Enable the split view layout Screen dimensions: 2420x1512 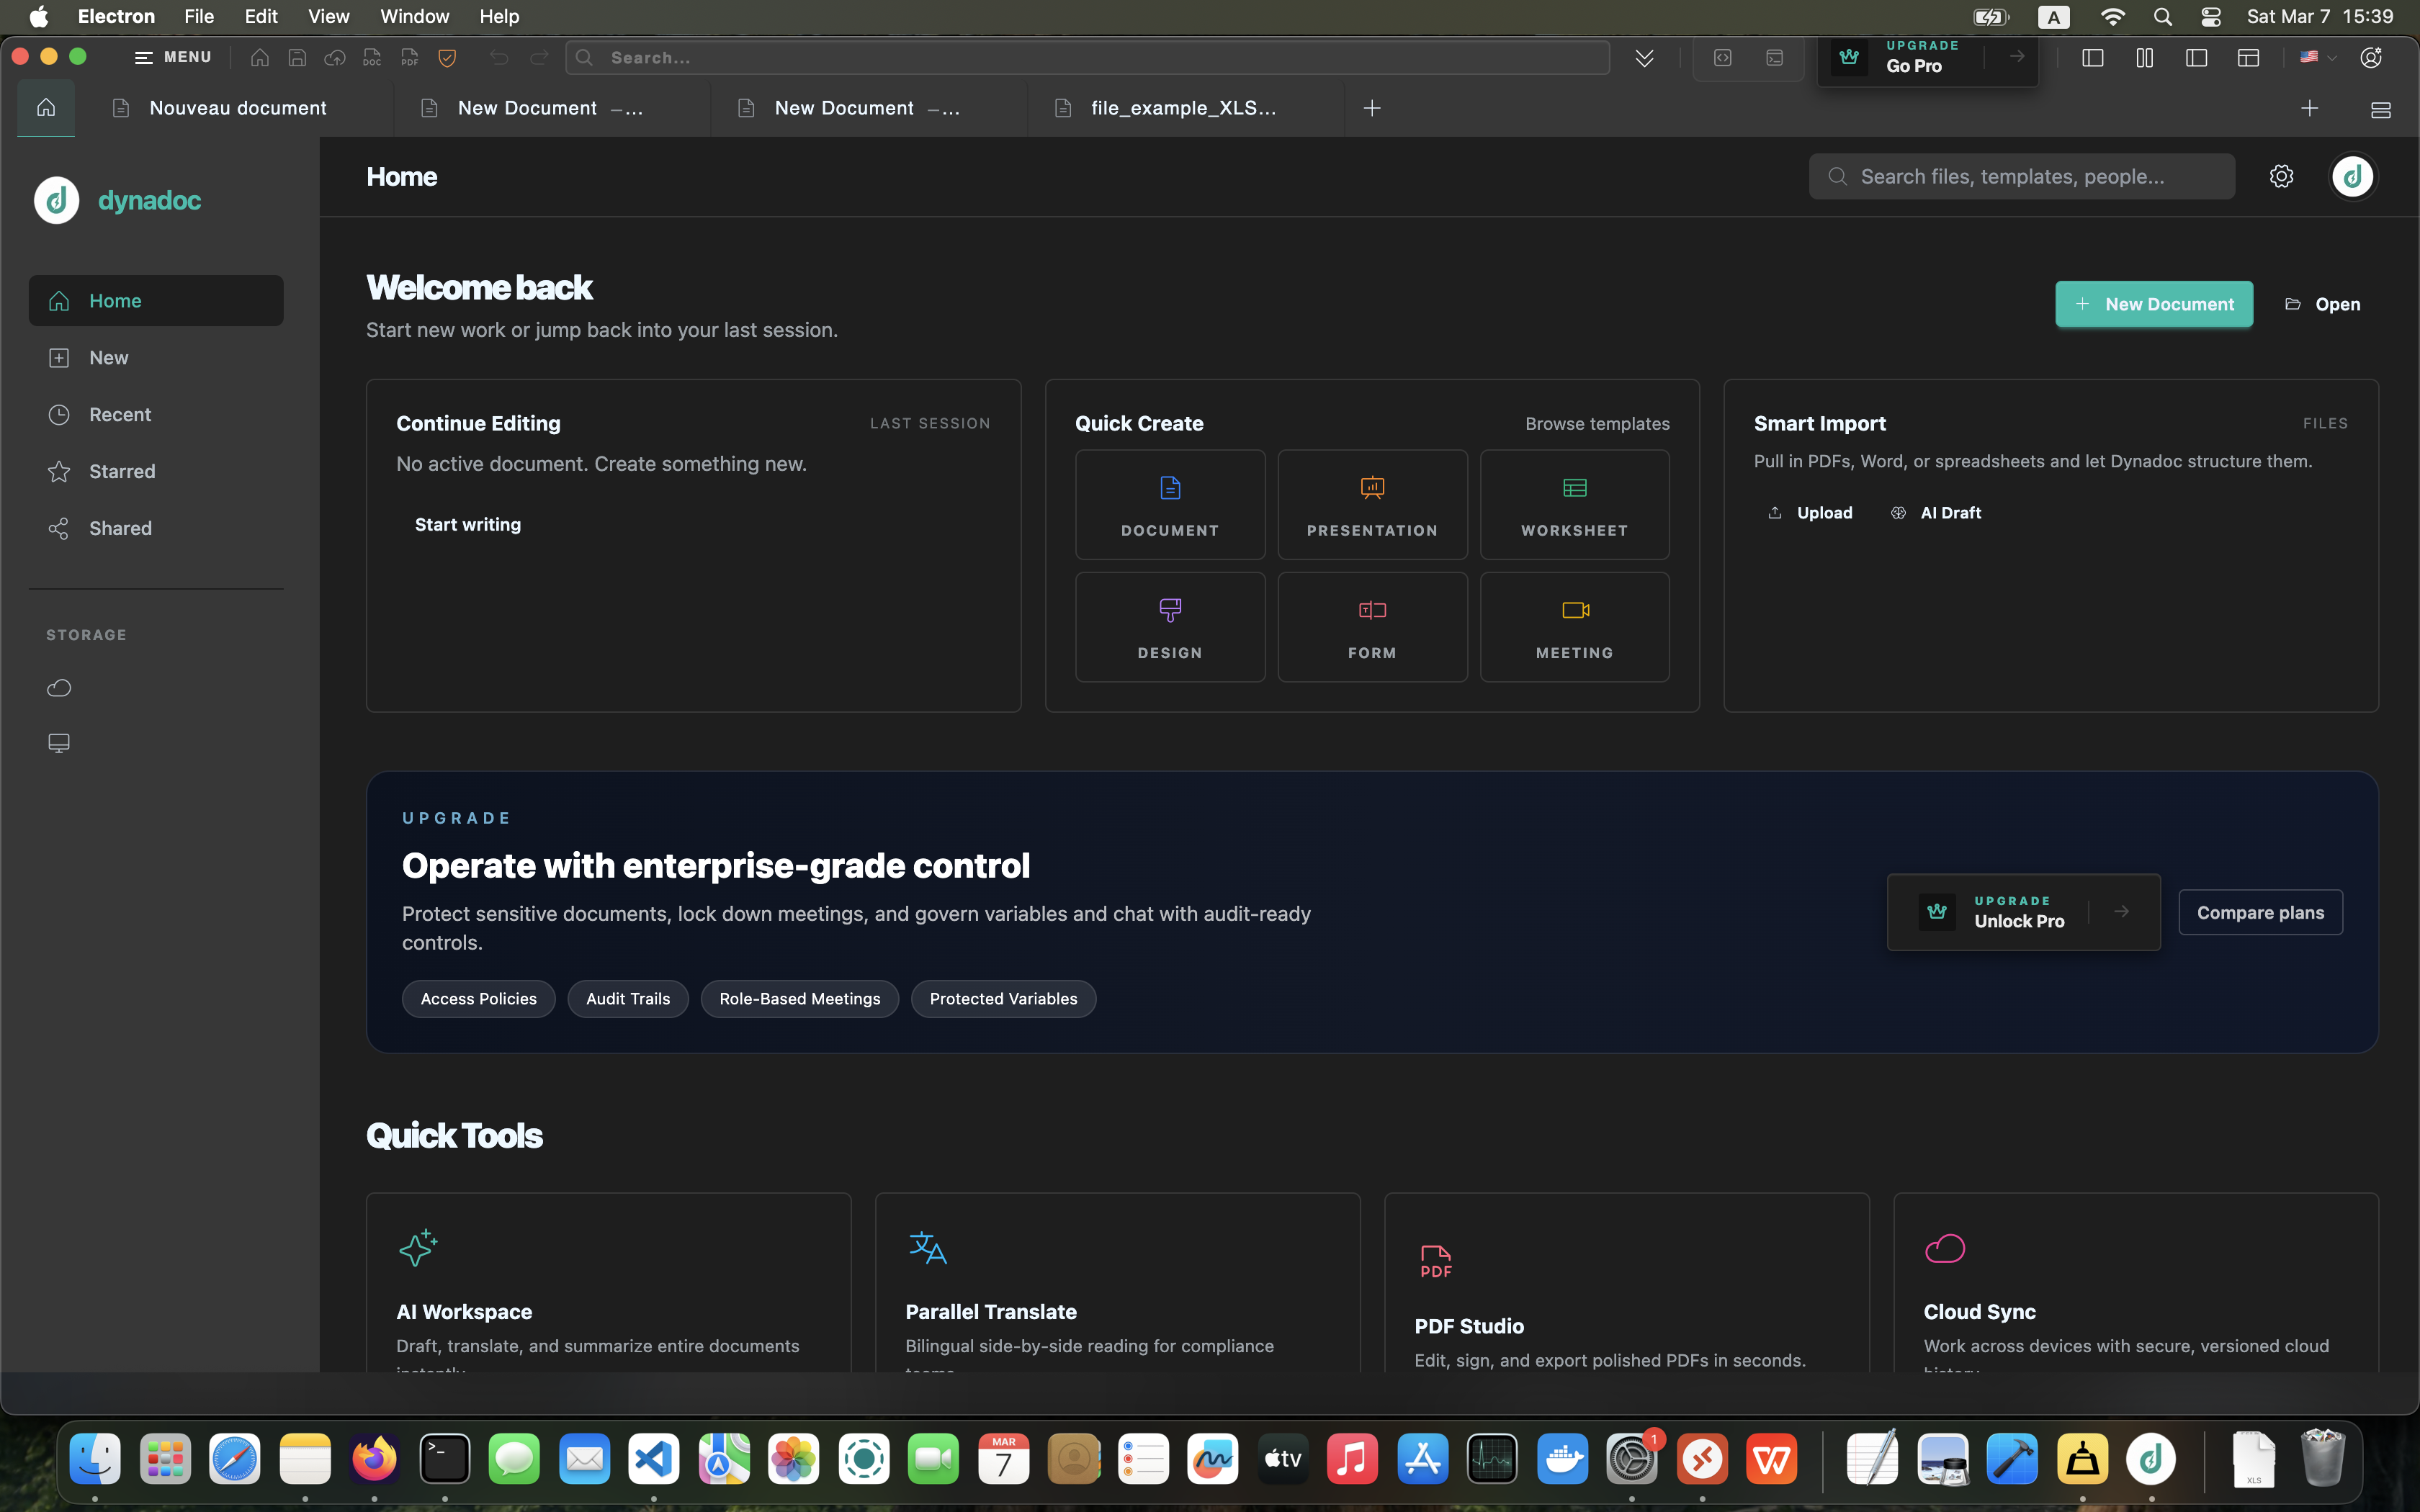click(2144, 57)
